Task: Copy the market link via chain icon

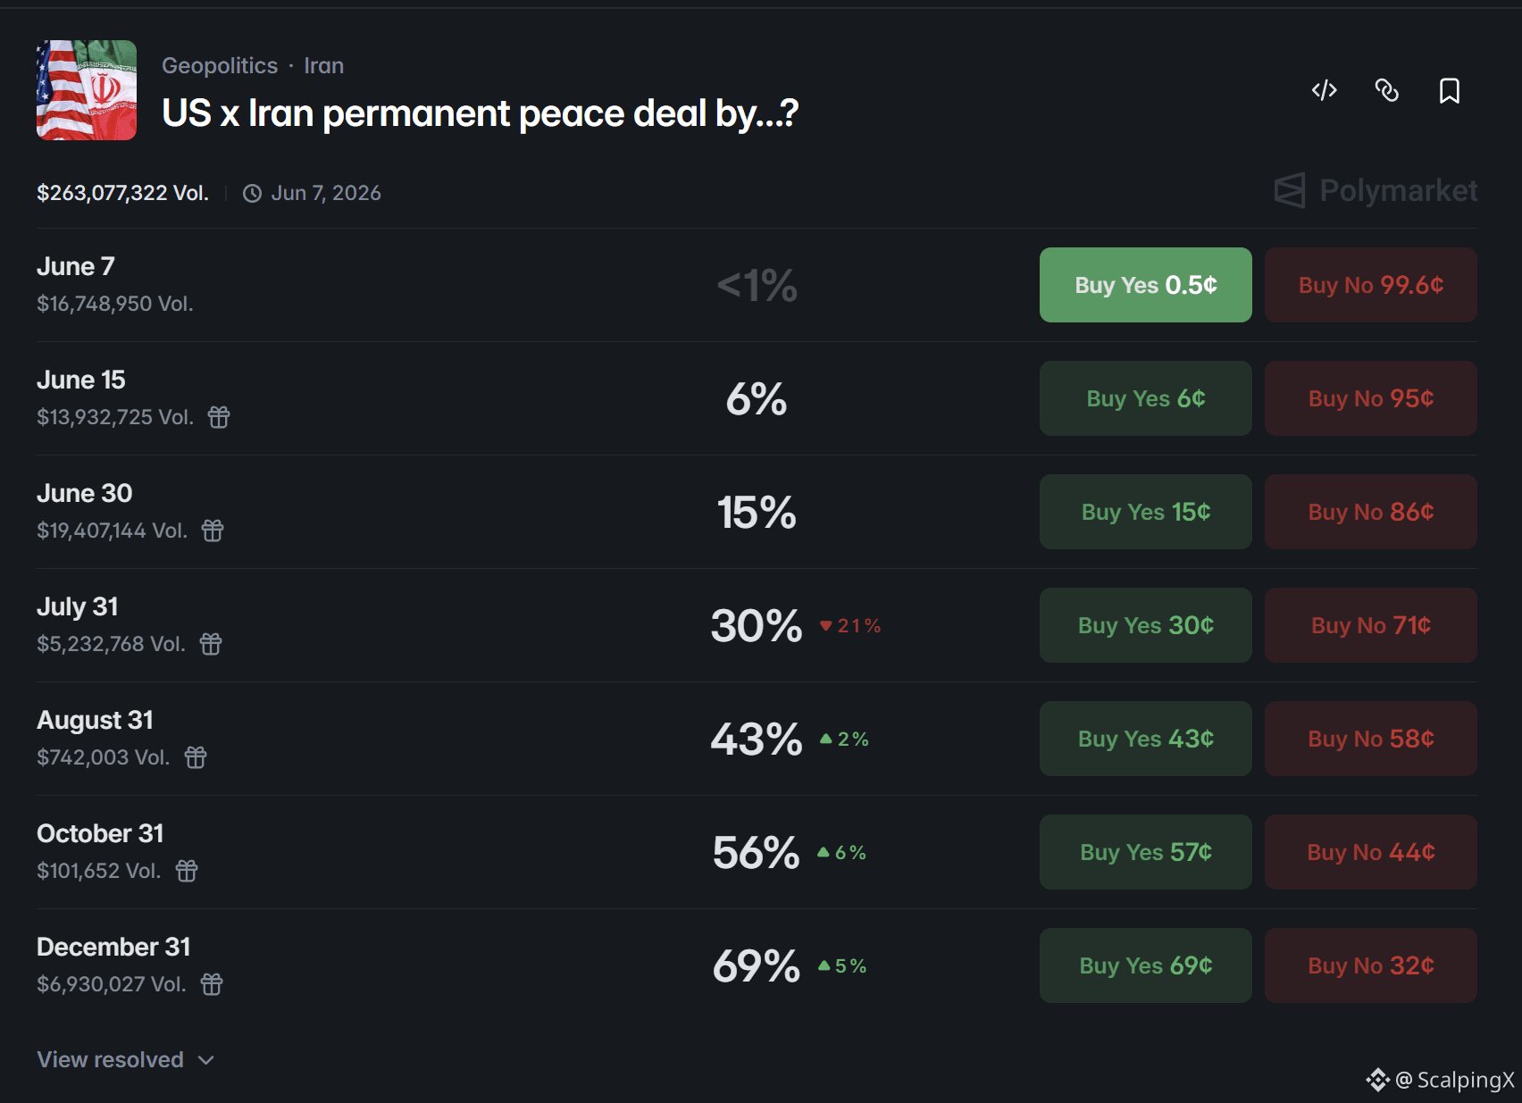Action: (1386, 90)
